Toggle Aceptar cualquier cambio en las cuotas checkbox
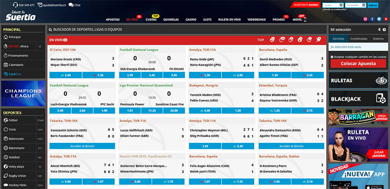This screenshot has height=189, width=390. (x=332, y=57)
